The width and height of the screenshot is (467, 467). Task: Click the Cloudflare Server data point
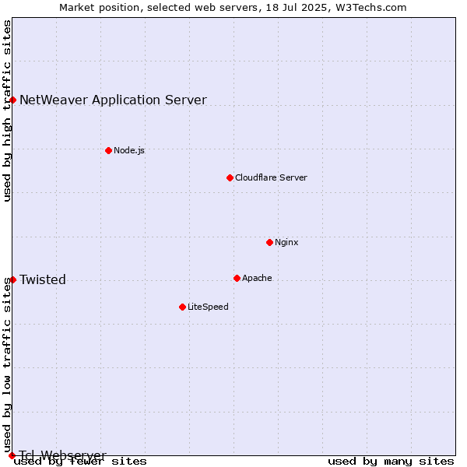[x=230, y=178]
